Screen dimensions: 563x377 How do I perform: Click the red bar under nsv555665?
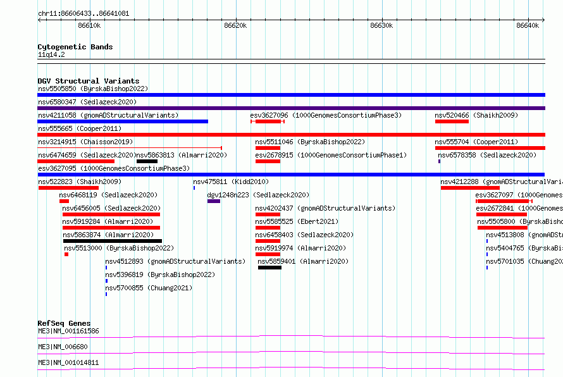(291, 135)
